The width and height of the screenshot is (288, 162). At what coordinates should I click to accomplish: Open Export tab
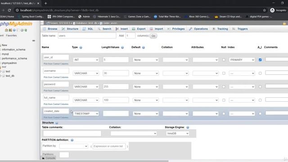pos(139,29)
